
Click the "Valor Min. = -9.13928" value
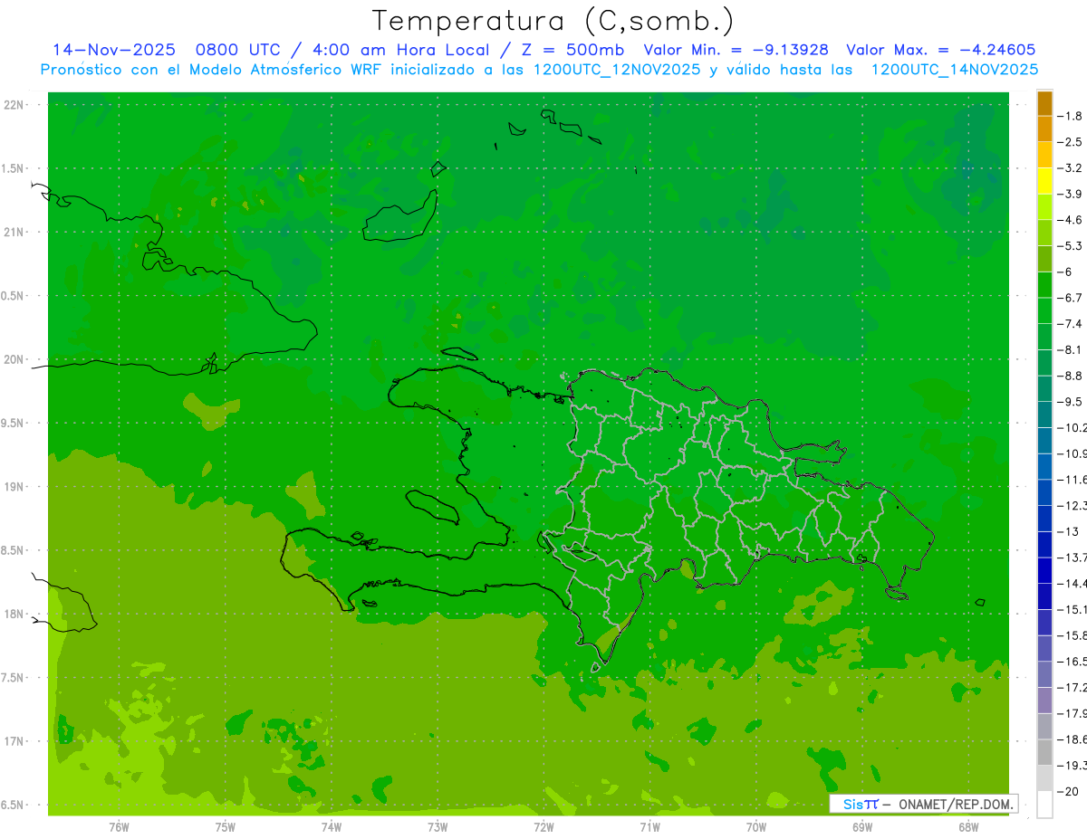click(x=736, y=50)
